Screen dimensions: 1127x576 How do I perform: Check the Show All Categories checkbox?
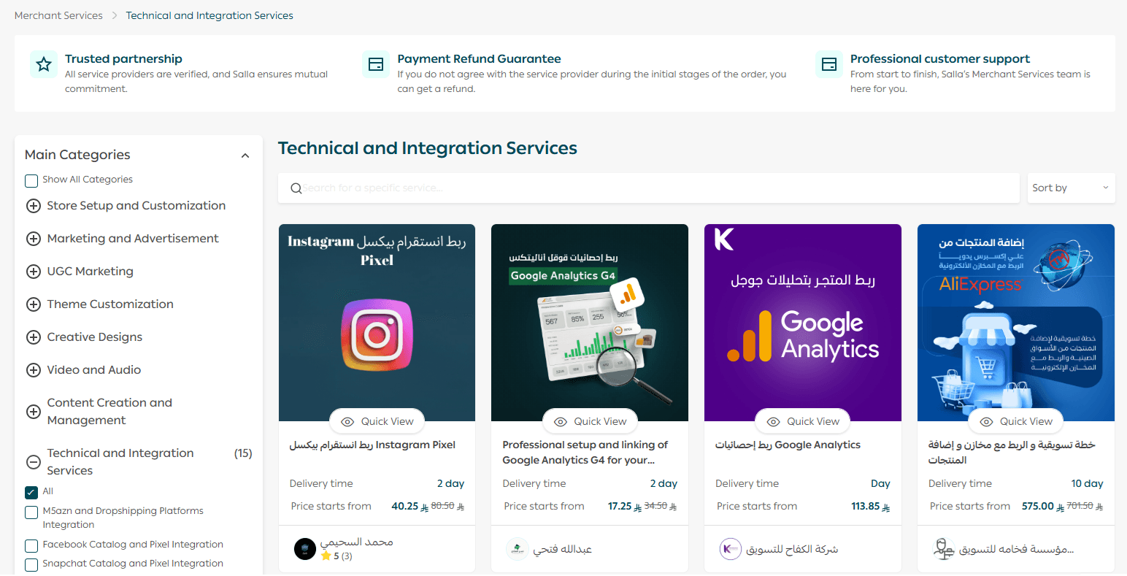[31, 180]
